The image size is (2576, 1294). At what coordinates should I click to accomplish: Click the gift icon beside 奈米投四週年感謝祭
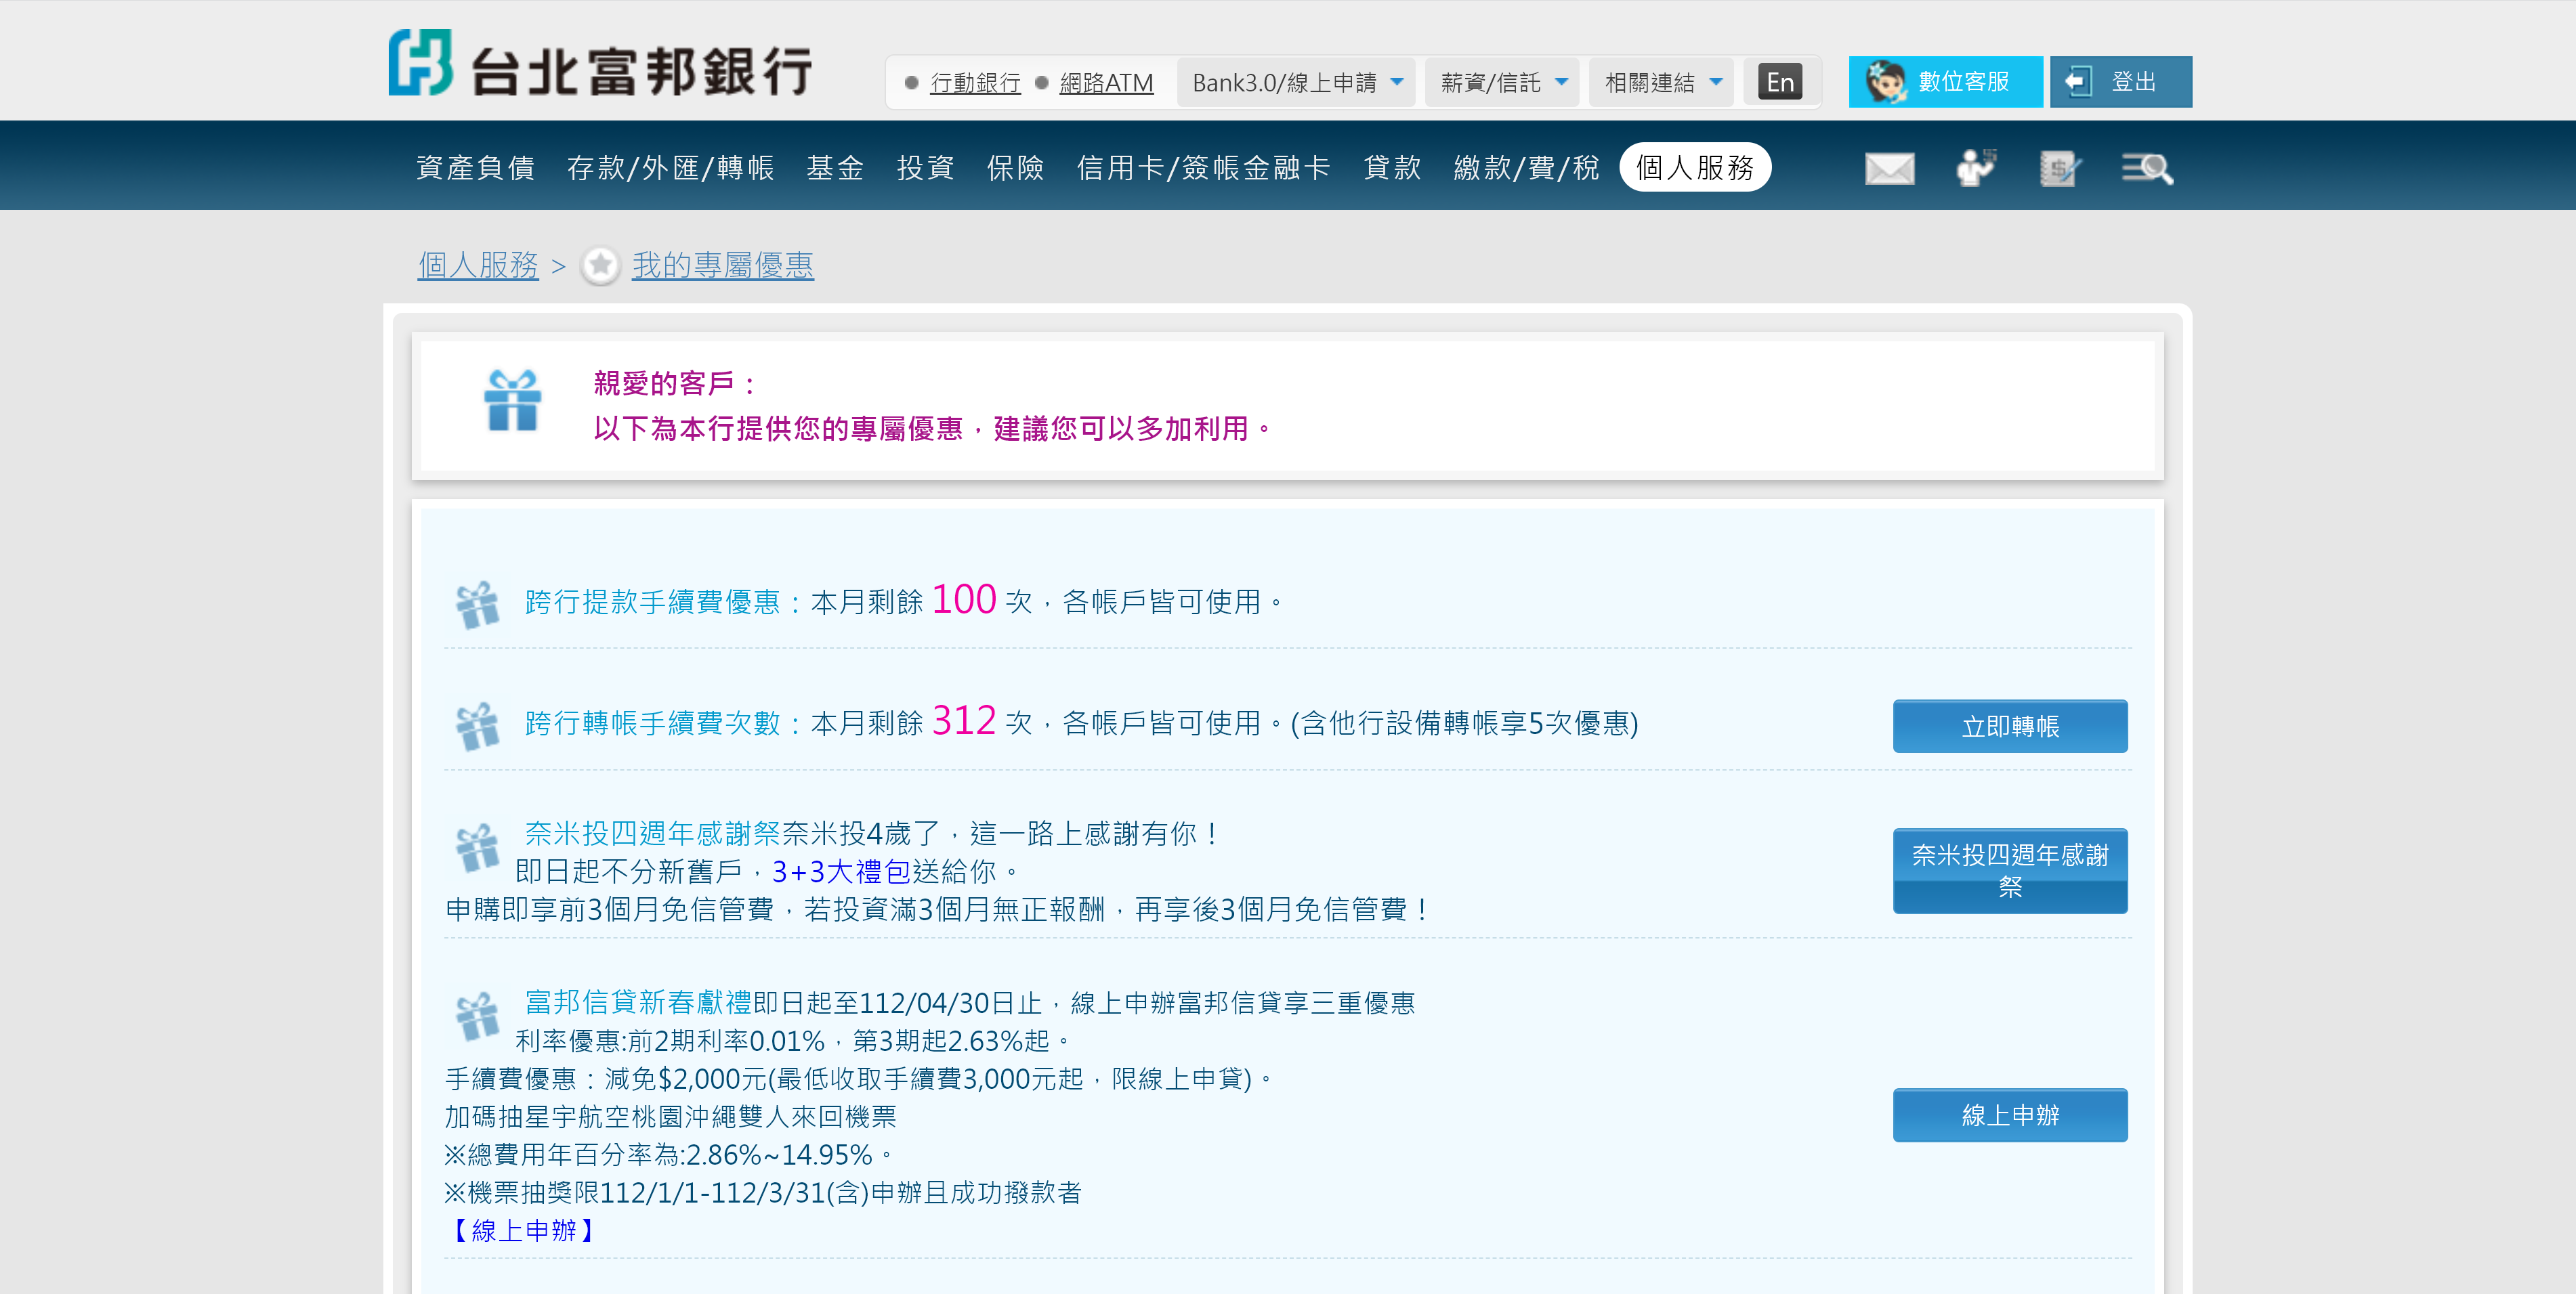tap(477, 847)
